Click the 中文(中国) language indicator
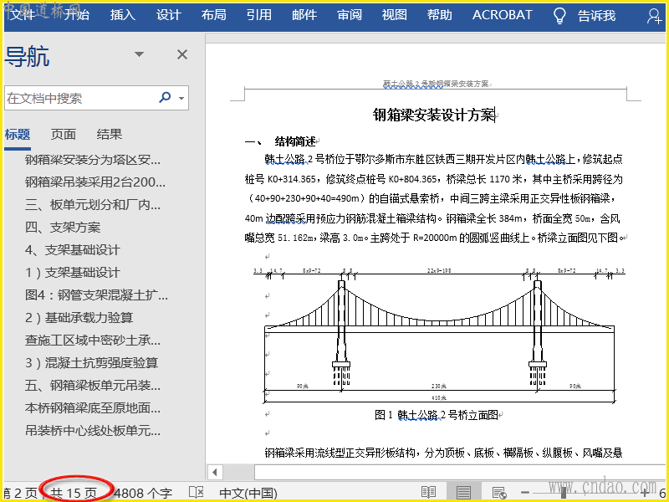Image resolution: width=669 pixels, height=502 pixels. point(248,494)
